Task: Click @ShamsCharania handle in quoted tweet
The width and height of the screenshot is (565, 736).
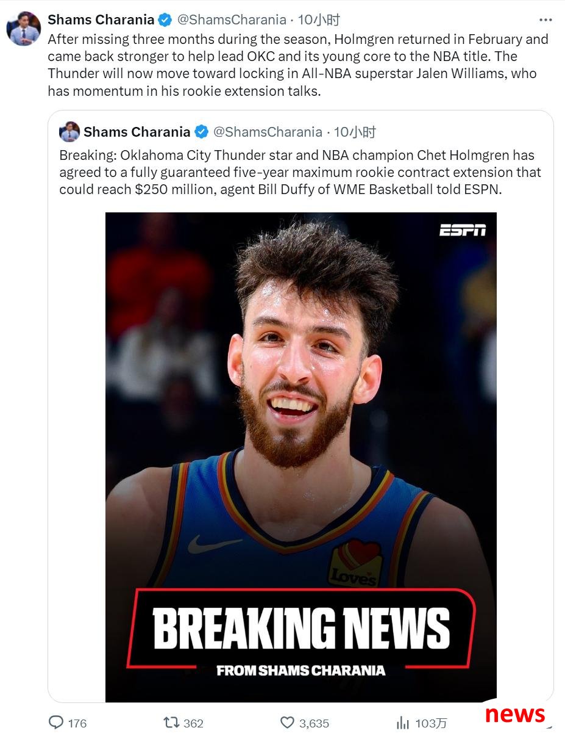Action: (x=268, y=132)
